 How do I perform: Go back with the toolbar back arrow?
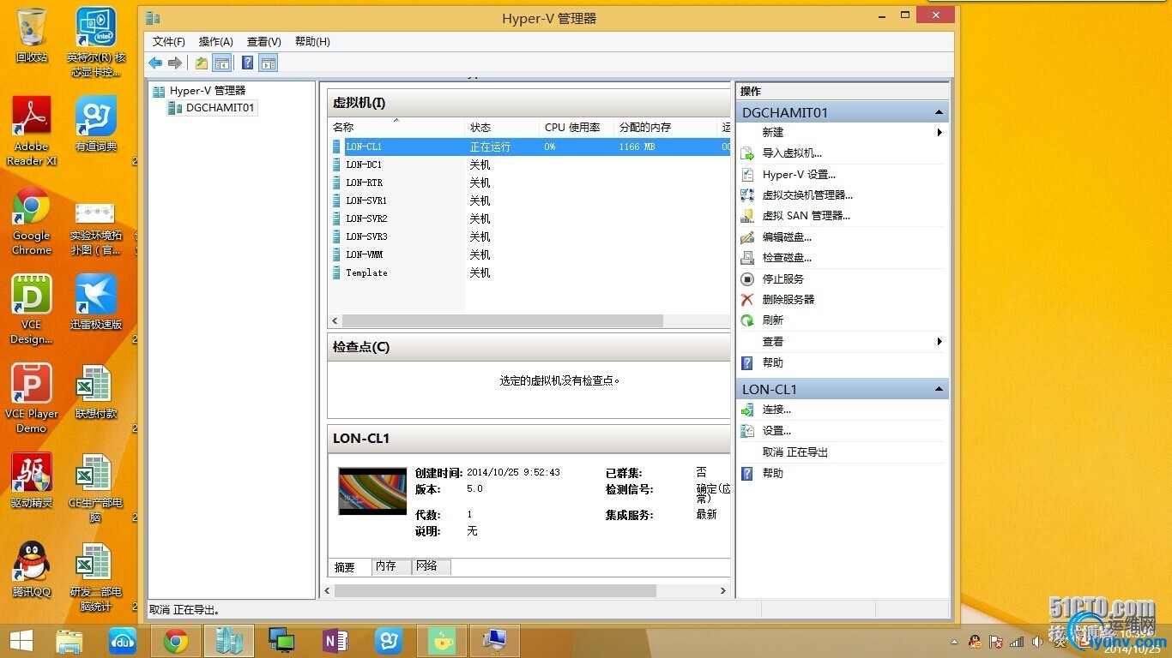155,63
